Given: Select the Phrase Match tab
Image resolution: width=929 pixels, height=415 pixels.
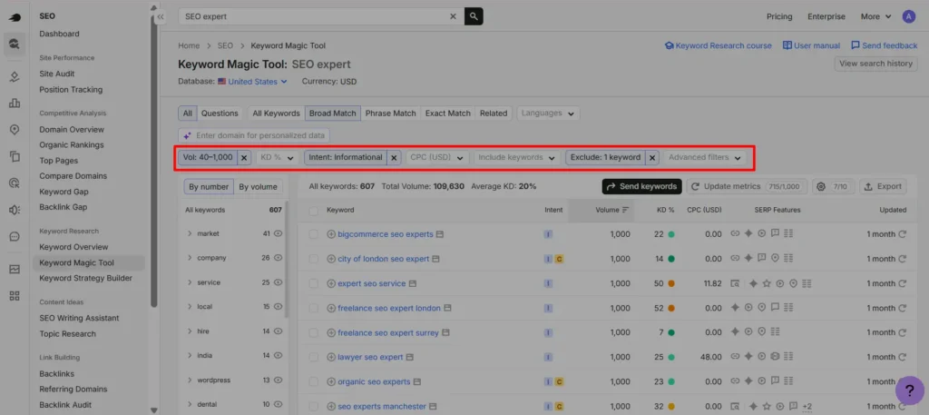Looking at the screenshot, I should pyautogui.click(x=390, y=114).
